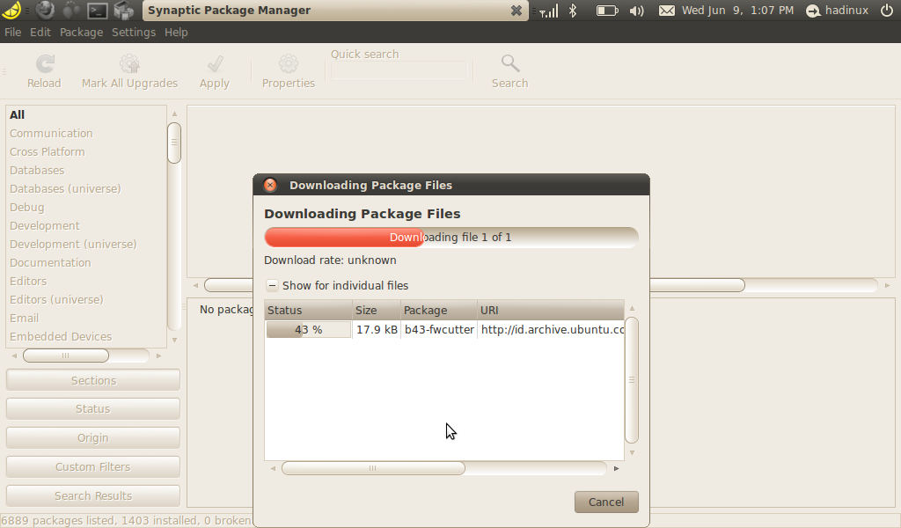Click the volume speaker icon
The image size is (901, 528).
pyautogui.click(x=636, y=11)
